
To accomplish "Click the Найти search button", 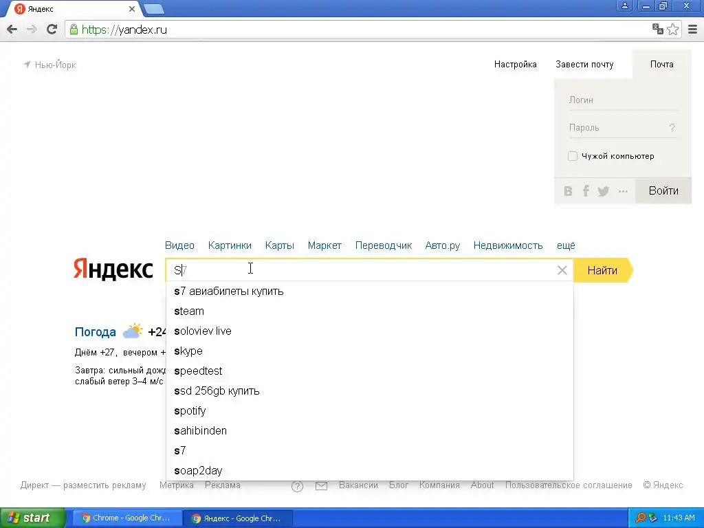I will pos(602,270).
